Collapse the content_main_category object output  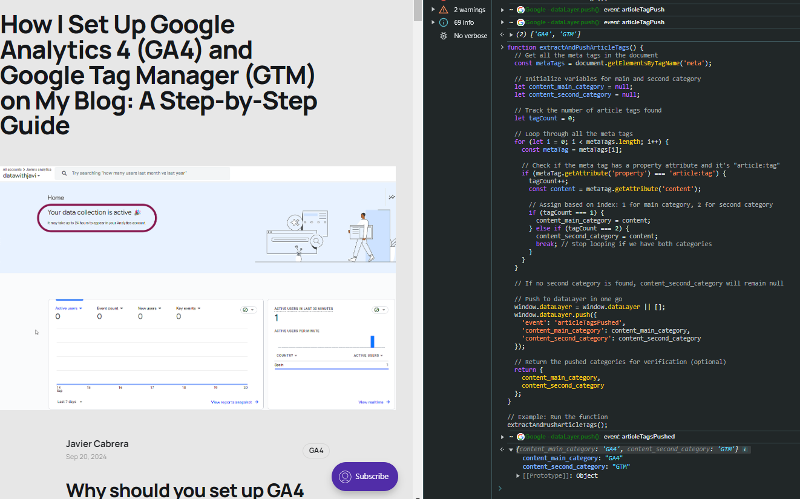point(511,449)
